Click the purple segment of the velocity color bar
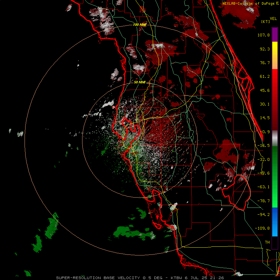The width and height of the screenshot is (280, 280). 275,35
